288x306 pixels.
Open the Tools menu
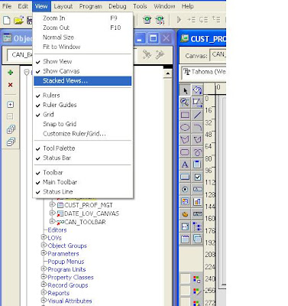(140, 6)
